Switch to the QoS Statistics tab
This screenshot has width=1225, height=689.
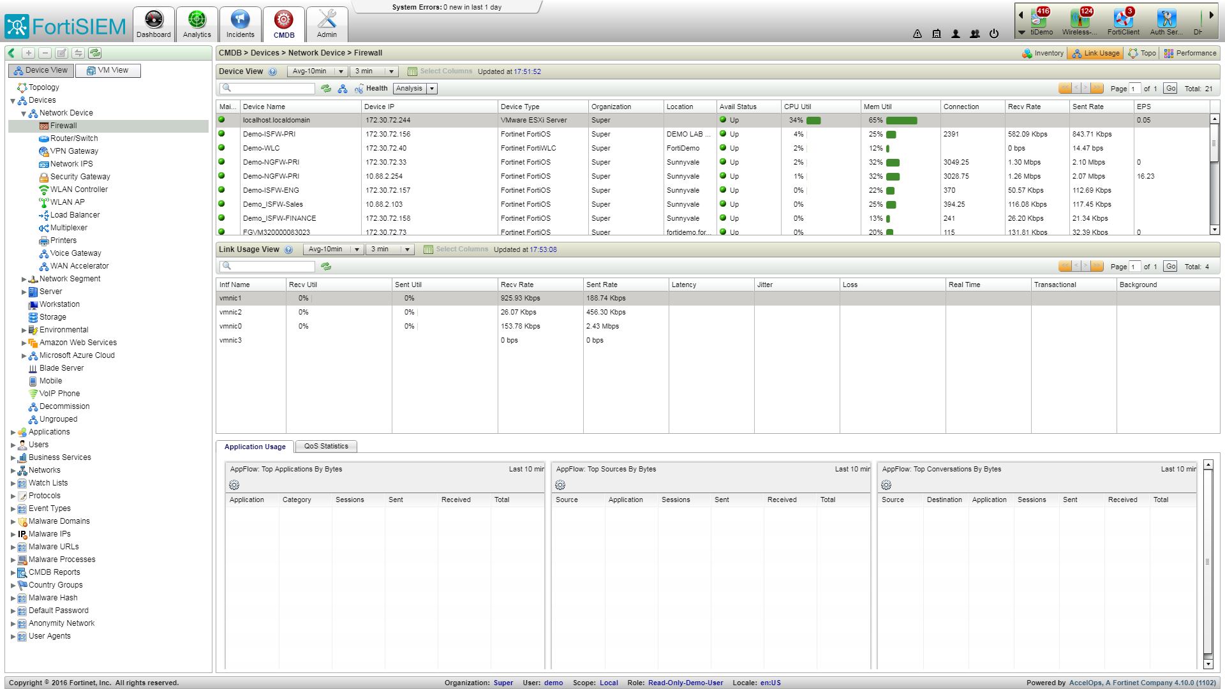pyautogui.click(x=326, y=446)
